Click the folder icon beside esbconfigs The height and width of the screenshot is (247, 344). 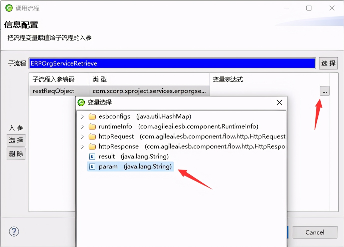92,116
